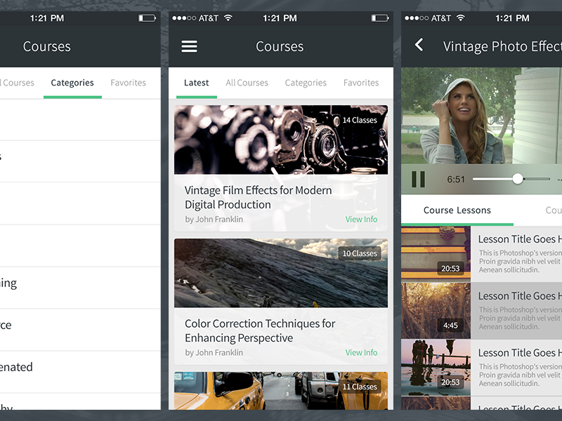Click battery icon in middle screen status bar
The image size is (562, 421).
click(x=380, y=18)
